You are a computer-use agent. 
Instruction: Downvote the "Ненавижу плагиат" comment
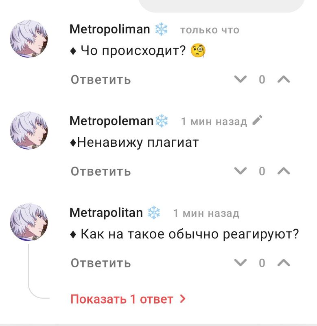[x=241, y=171]
